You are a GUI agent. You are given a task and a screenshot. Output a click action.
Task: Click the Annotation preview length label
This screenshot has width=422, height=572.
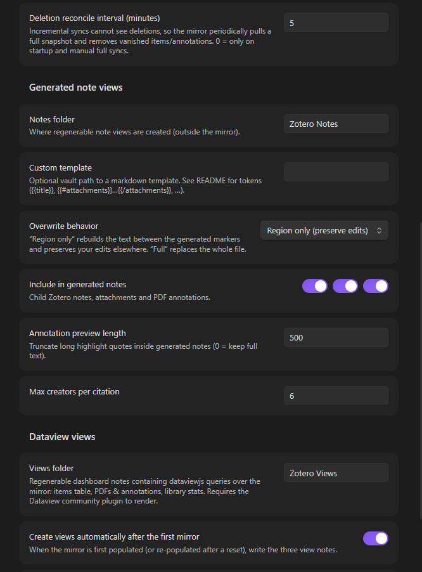(x=78, y=334)
